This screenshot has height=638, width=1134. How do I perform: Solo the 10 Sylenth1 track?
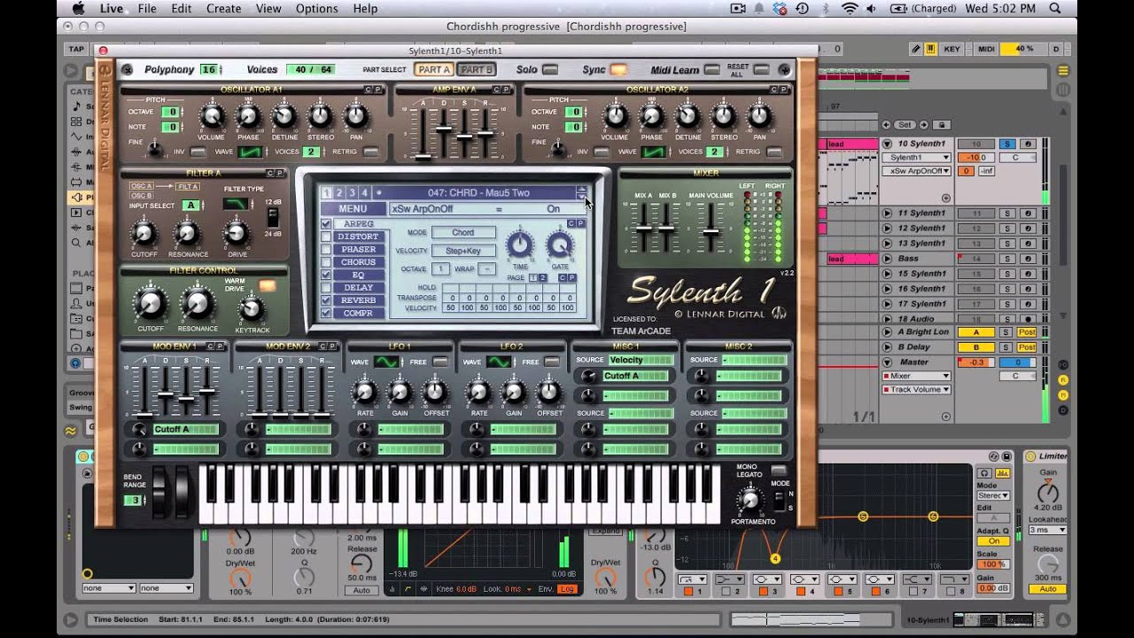[x=1006, y=144]
